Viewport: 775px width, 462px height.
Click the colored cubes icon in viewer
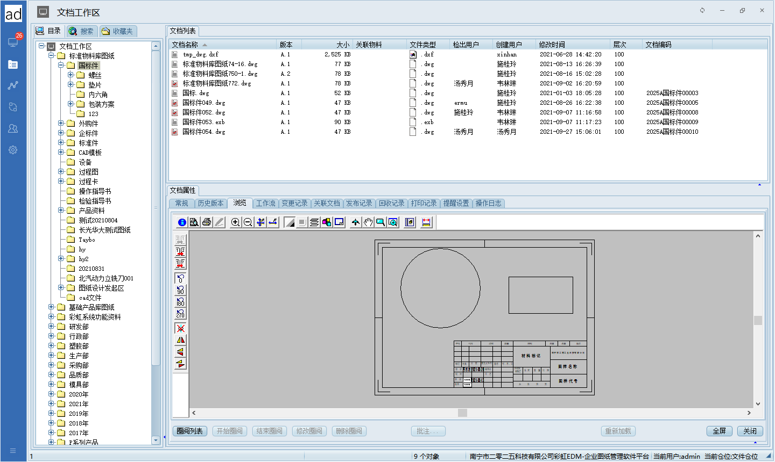[x=327, y=222]
